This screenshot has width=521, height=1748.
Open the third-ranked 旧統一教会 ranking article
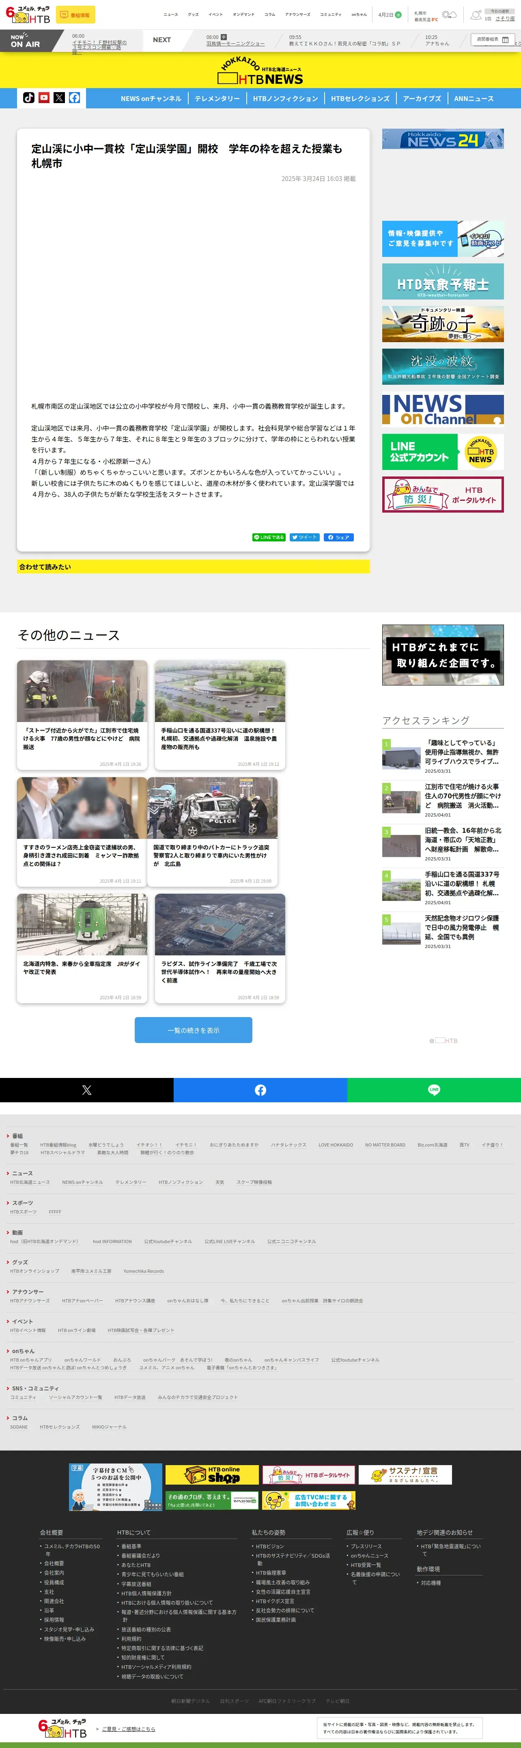443,843
